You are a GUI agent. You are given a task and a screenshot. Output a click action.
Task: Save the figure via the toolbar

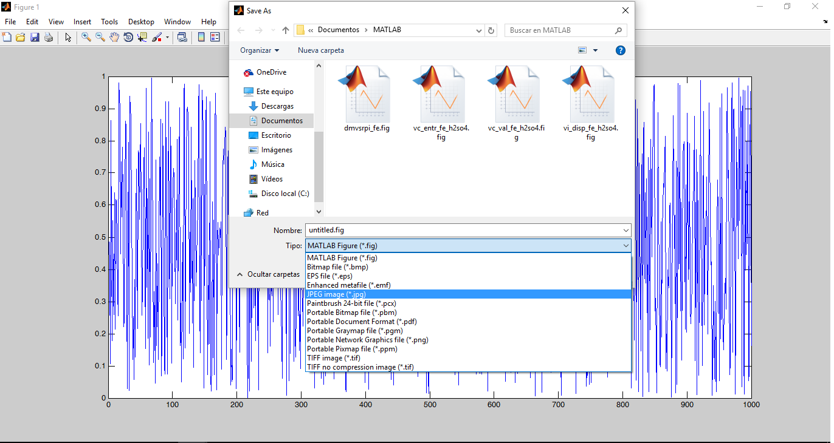pyautogui.click(x=34, y=37)
